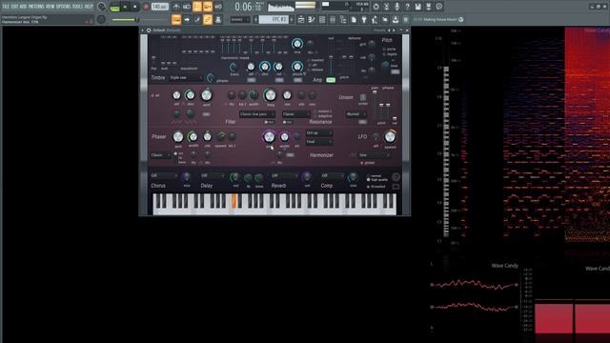Open the channel rack view icon
This screenshot has height=343, width=610.
pyautogui.click(x=322, y=19)
